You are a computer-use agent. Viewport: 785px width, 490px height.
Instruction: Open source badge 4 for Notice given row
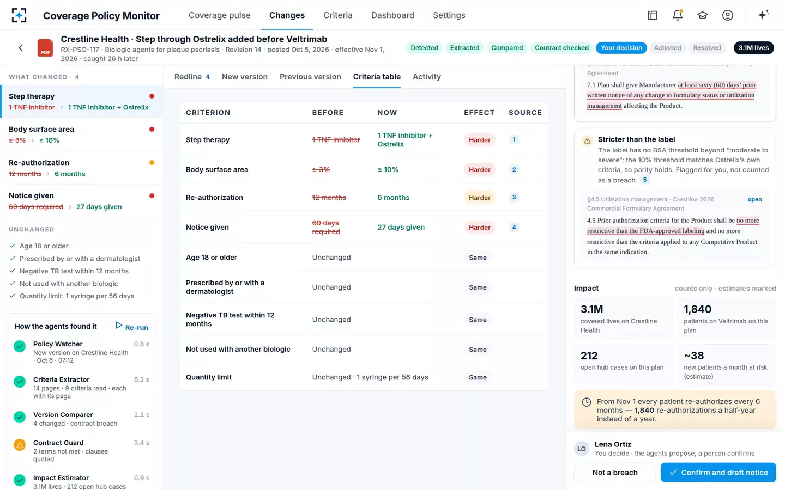coord(514,227)
